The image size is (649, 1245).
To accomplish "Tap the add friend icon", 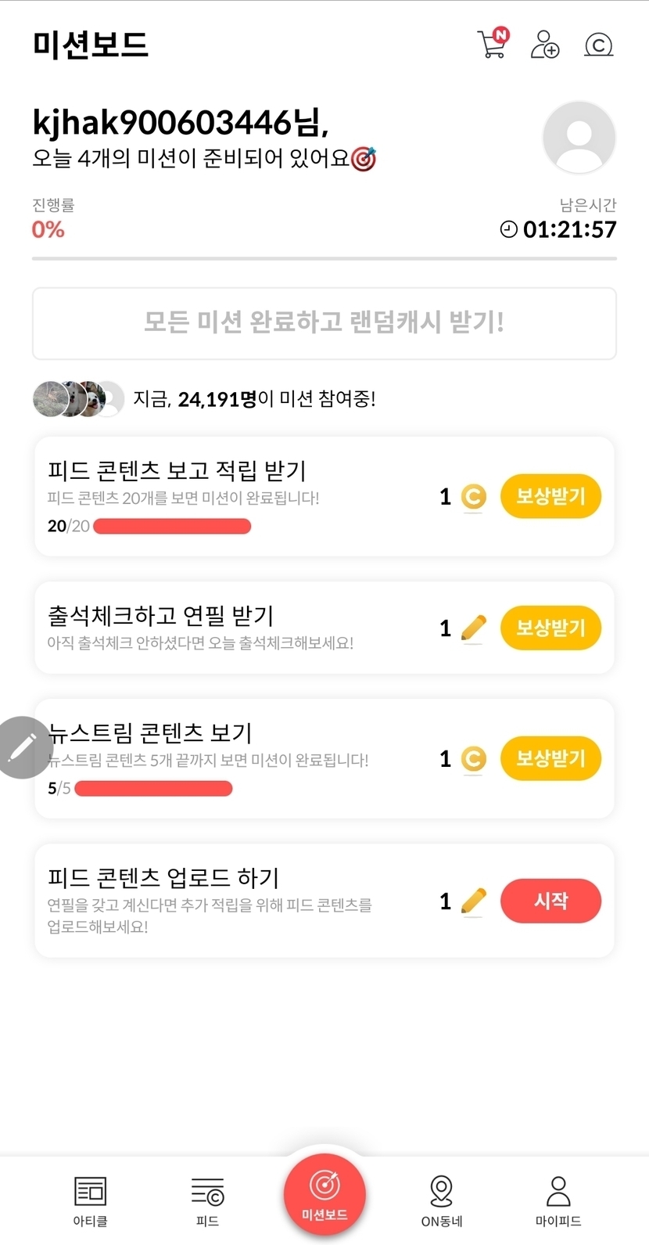I will click(x=544, y=45).
